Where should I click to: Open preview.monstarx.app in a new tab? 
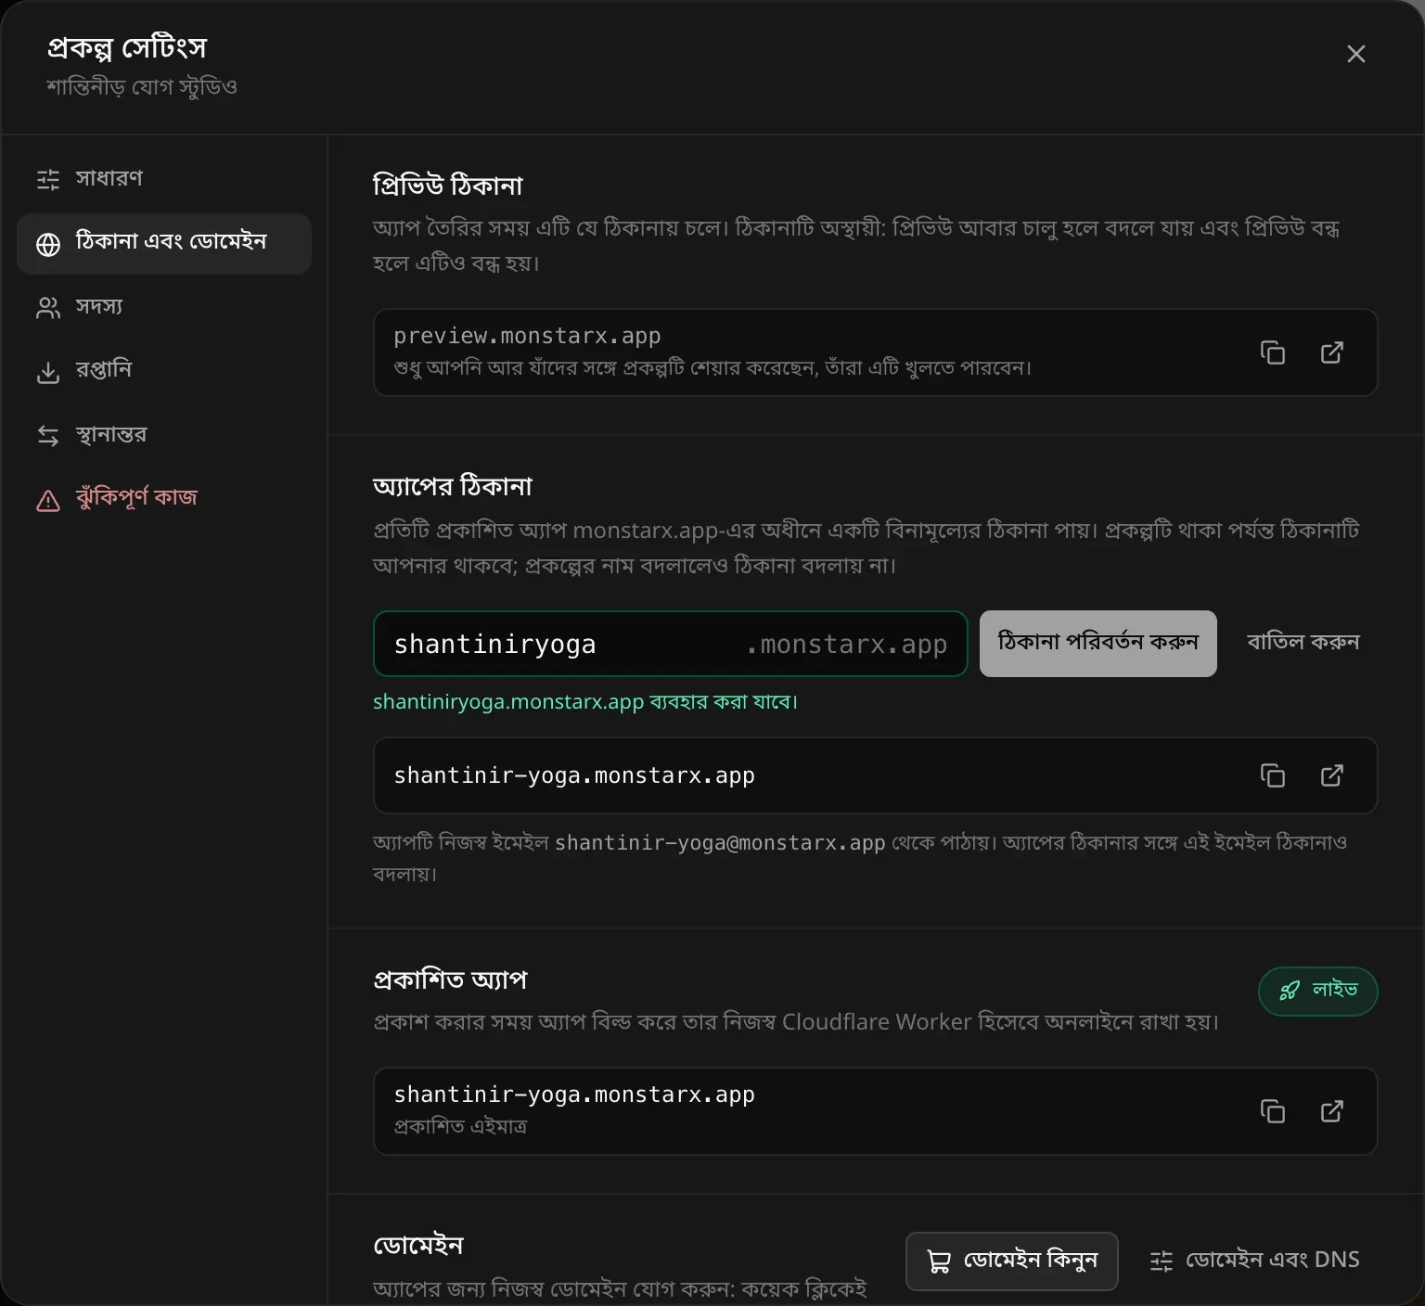[1331, 352]
